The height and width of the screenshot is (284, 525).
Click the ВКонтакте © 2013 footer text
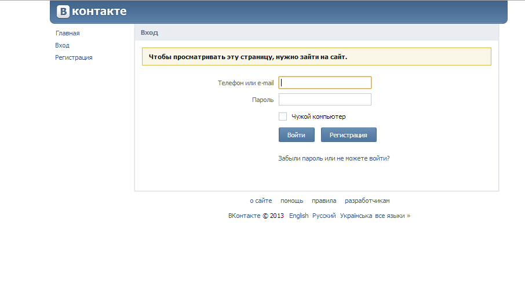pyautogui.click(x=256, y=216)
